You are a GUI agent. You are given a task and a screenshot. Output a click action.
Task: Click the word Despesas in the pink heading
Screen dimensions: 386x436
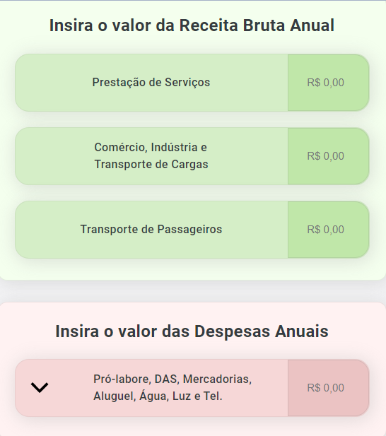tap(232, 331)
